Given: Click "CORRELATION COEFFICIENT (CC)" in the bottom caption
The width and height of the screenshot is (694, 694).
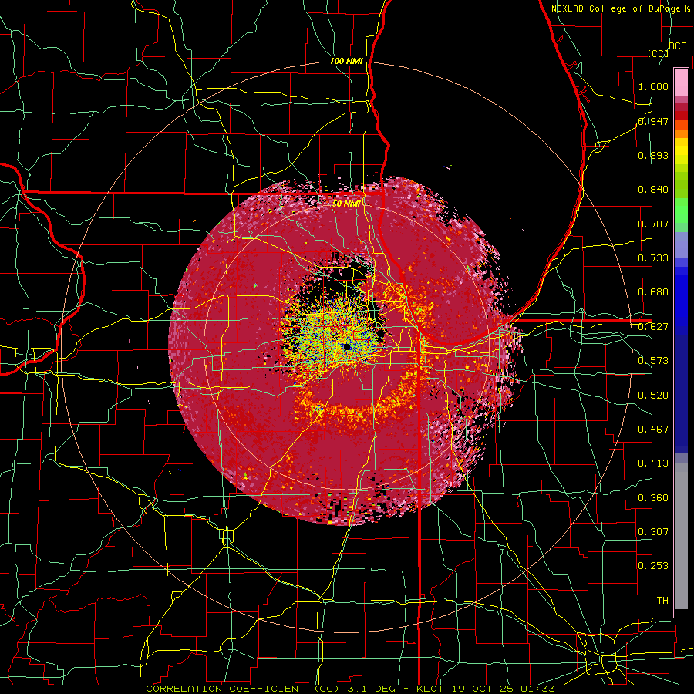Looking at the screenshot, I should coord(243,689).
